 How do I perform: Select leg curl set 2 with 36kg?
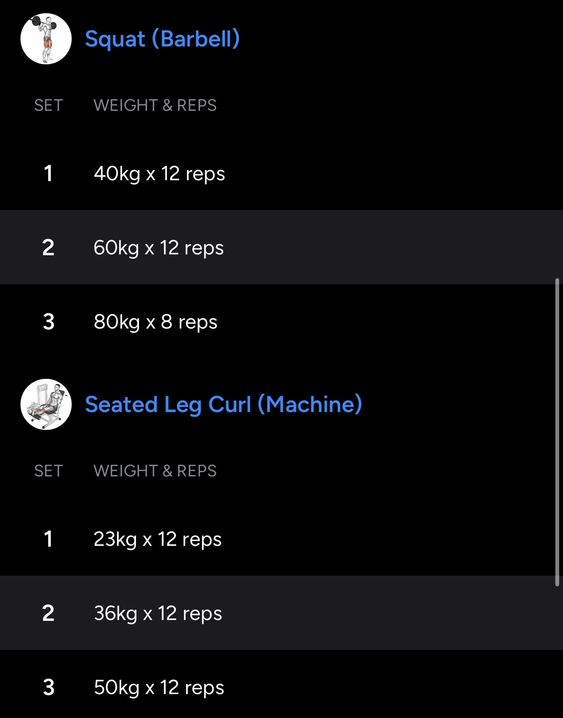pyautogui.click(x=158, y=613)
